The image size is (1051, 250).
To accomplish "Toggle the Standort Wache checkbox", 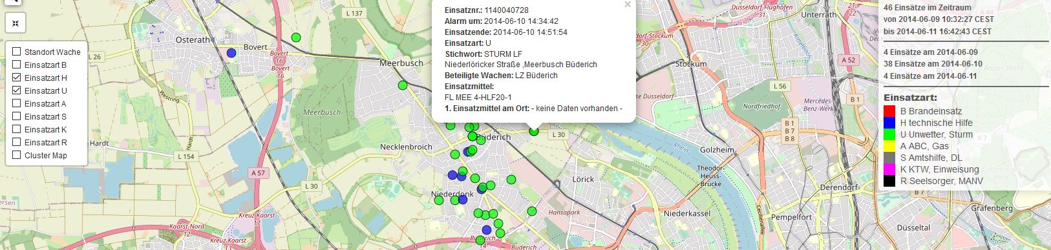I will (17, 52).
